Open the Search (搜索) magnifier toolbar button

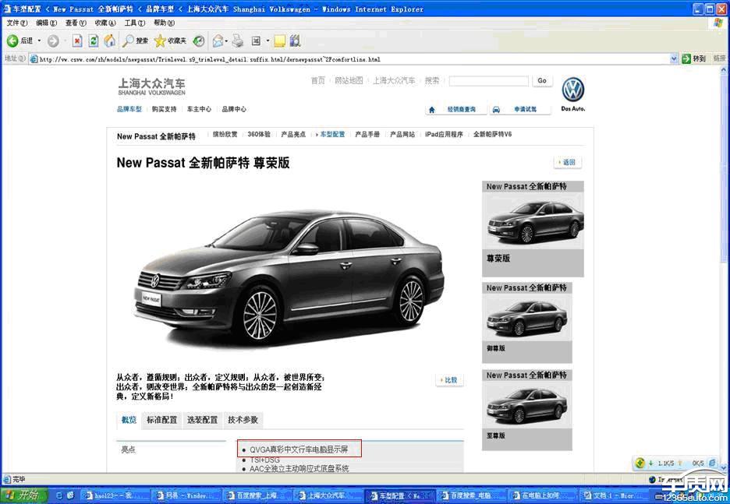[135, 41]
